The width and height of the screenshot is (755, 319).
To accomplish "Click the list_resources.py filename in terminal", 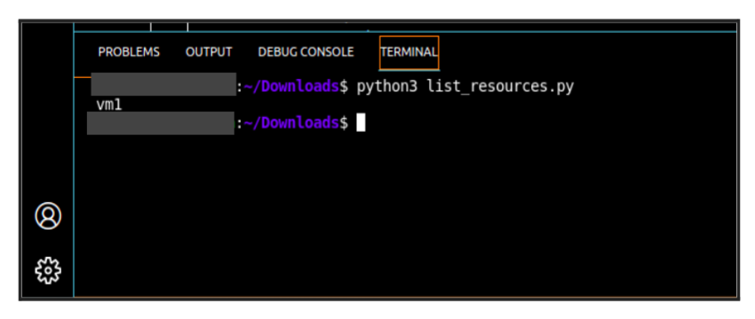I will point(500,87).
